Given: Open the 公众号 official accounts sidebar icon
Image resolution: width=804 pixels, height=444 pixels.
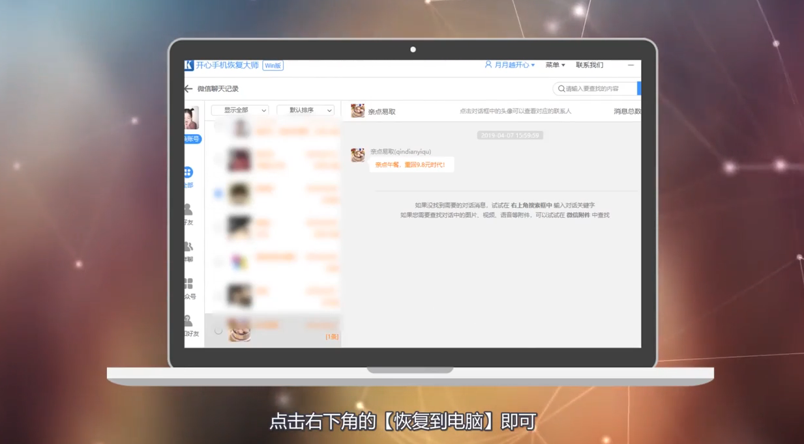Looking at the screenshot, I should pyautogui.click(x=188, y=284).
